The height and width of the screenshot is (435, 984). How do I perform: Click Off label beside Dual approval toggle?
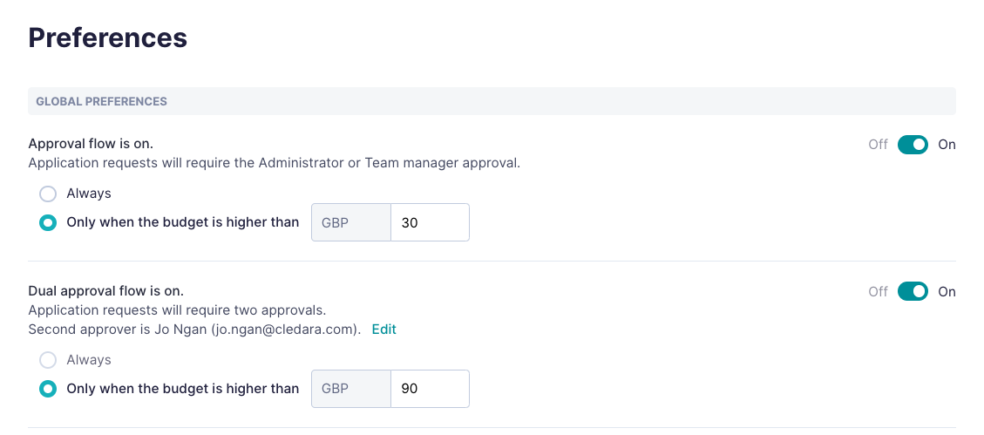click(878, 292)
